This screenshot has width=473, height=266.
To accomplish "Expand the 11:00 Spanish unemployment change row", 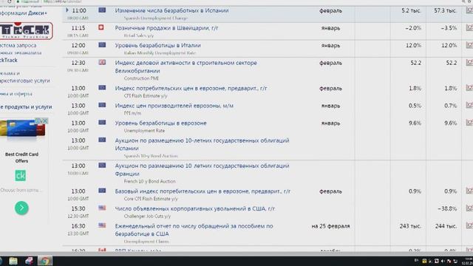I will pos(67,10).
